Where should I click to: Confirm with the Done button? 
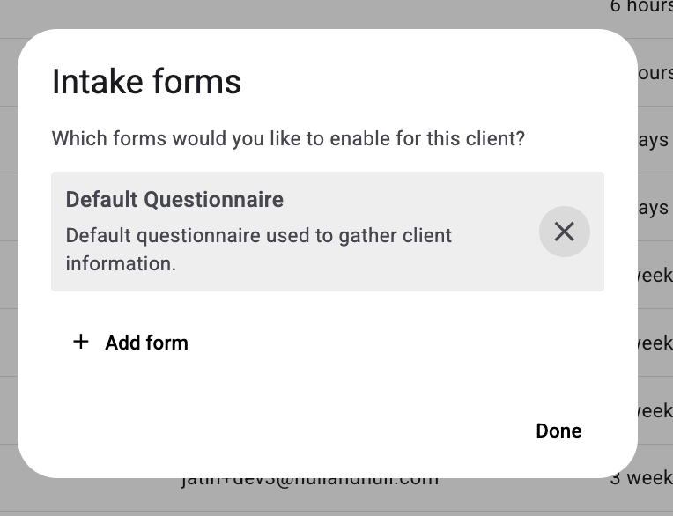click(558, 431)
